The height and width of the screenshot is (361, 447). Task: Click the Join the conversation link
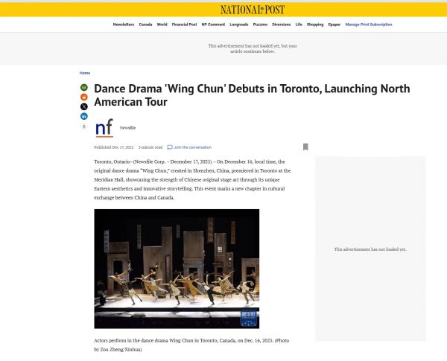[193, 147]
